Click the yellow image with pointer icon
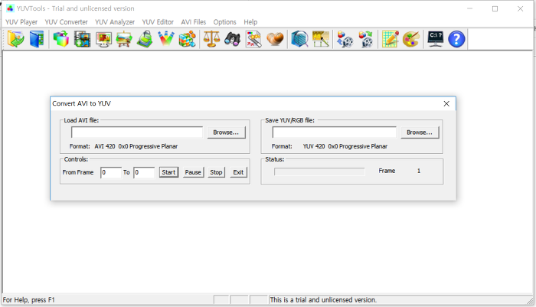This screenshot has height=307, width=536. tap(321, 39)
